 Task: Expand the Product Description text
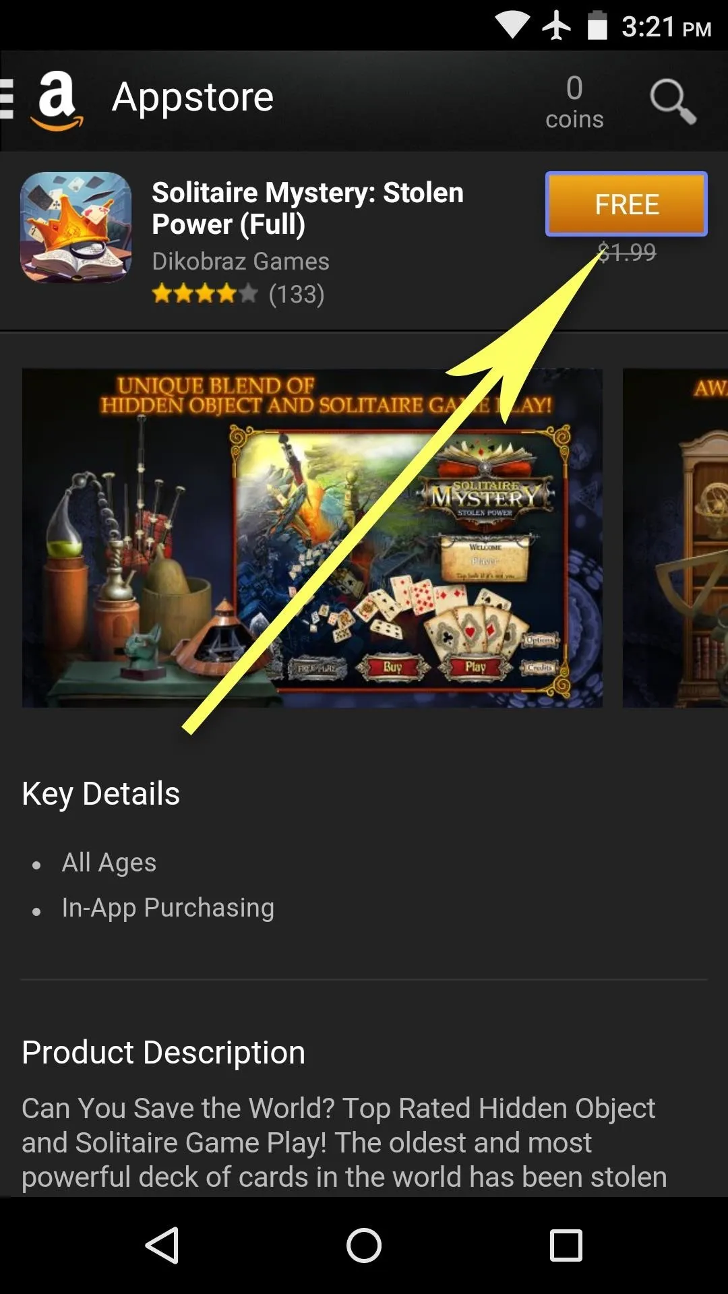point(344,1142)
